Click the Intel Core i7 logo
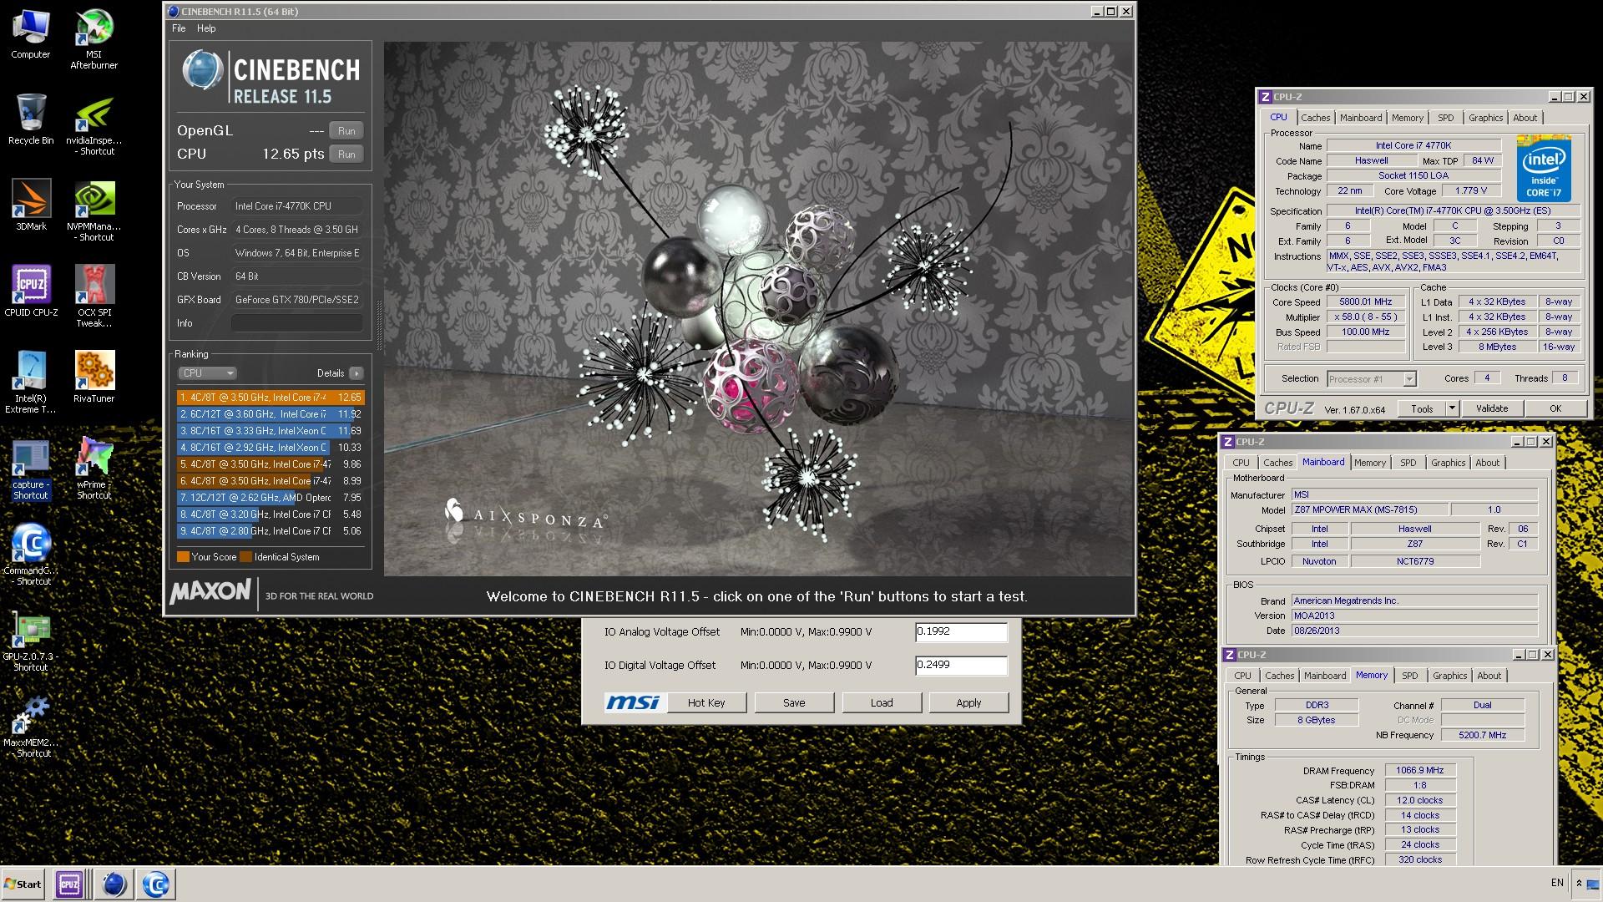 tap(1544, 170)
